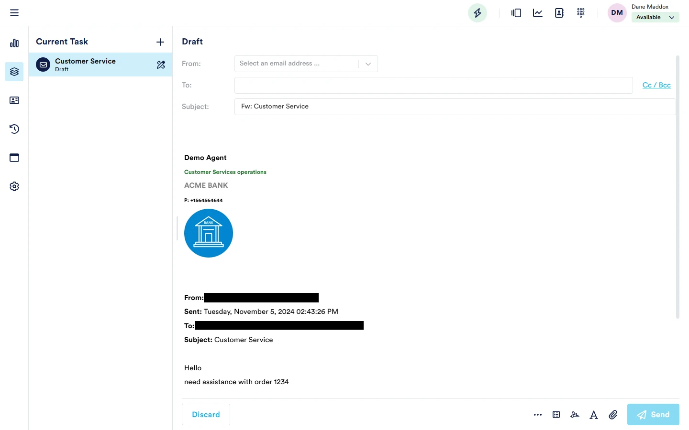Open text formatting options with the A icon

[594, 415]
